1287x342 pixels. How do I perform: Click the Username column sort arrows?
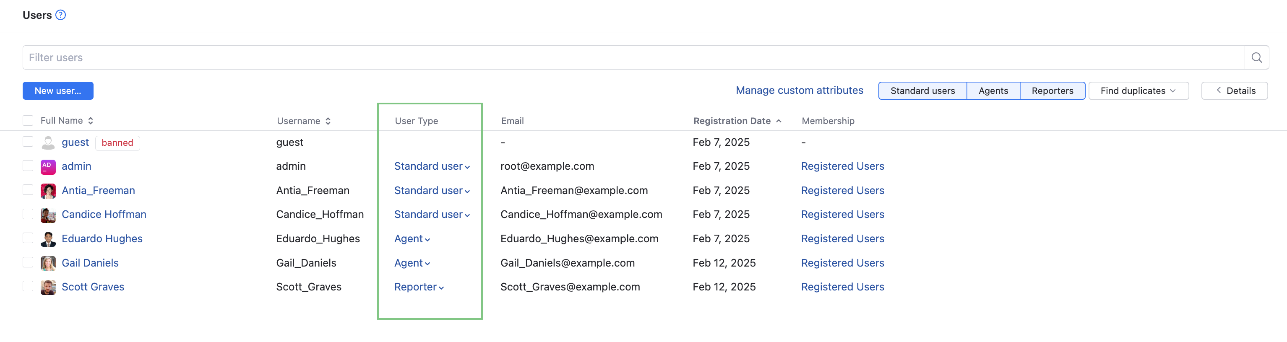[x=328, y=121]
